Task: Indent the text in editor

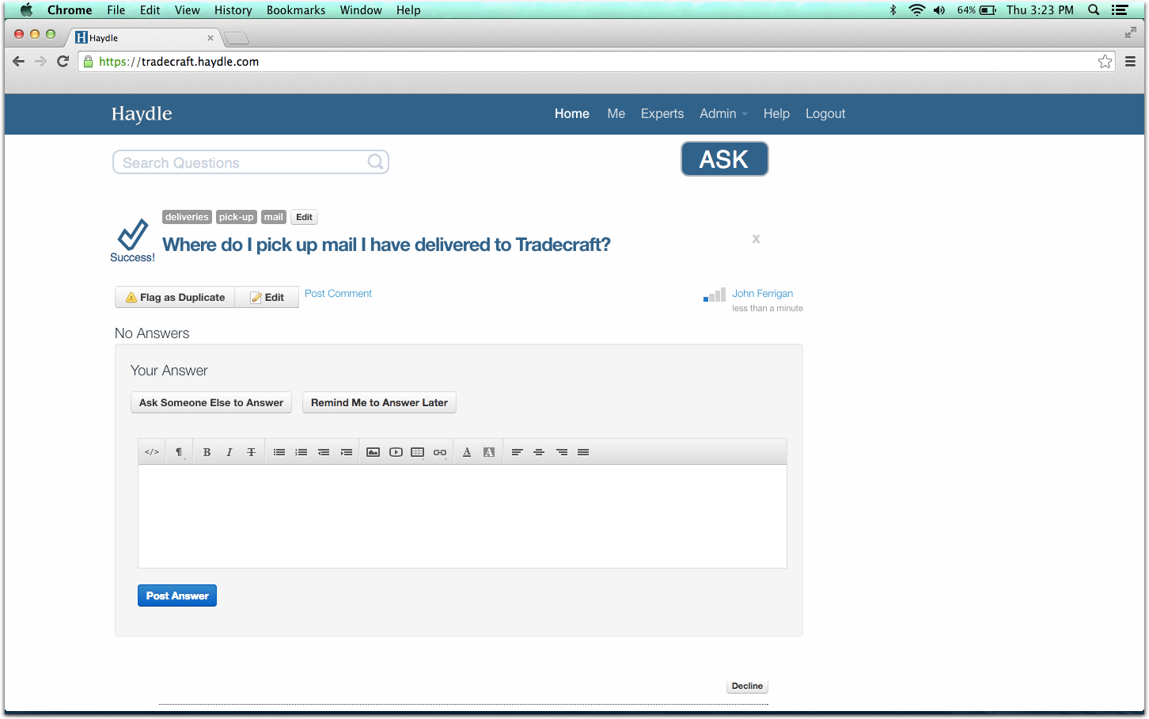Action: [346, 452]
